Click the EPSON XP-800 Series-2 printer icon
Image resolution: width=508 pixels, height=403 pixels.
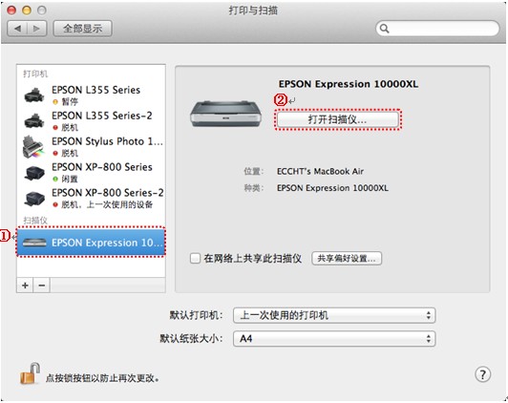coord(34,199)
